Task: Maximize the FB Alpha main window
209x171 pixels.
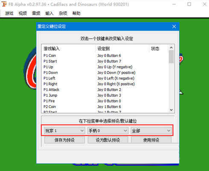Action: click(x=189, y=4)
